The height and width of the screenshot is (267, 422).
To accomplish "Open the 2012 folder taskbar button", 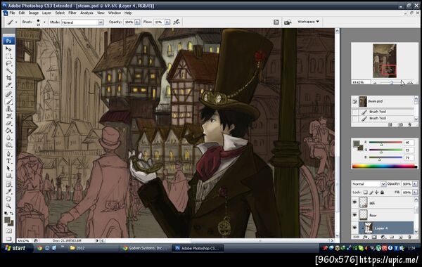I will coord(77,248).
